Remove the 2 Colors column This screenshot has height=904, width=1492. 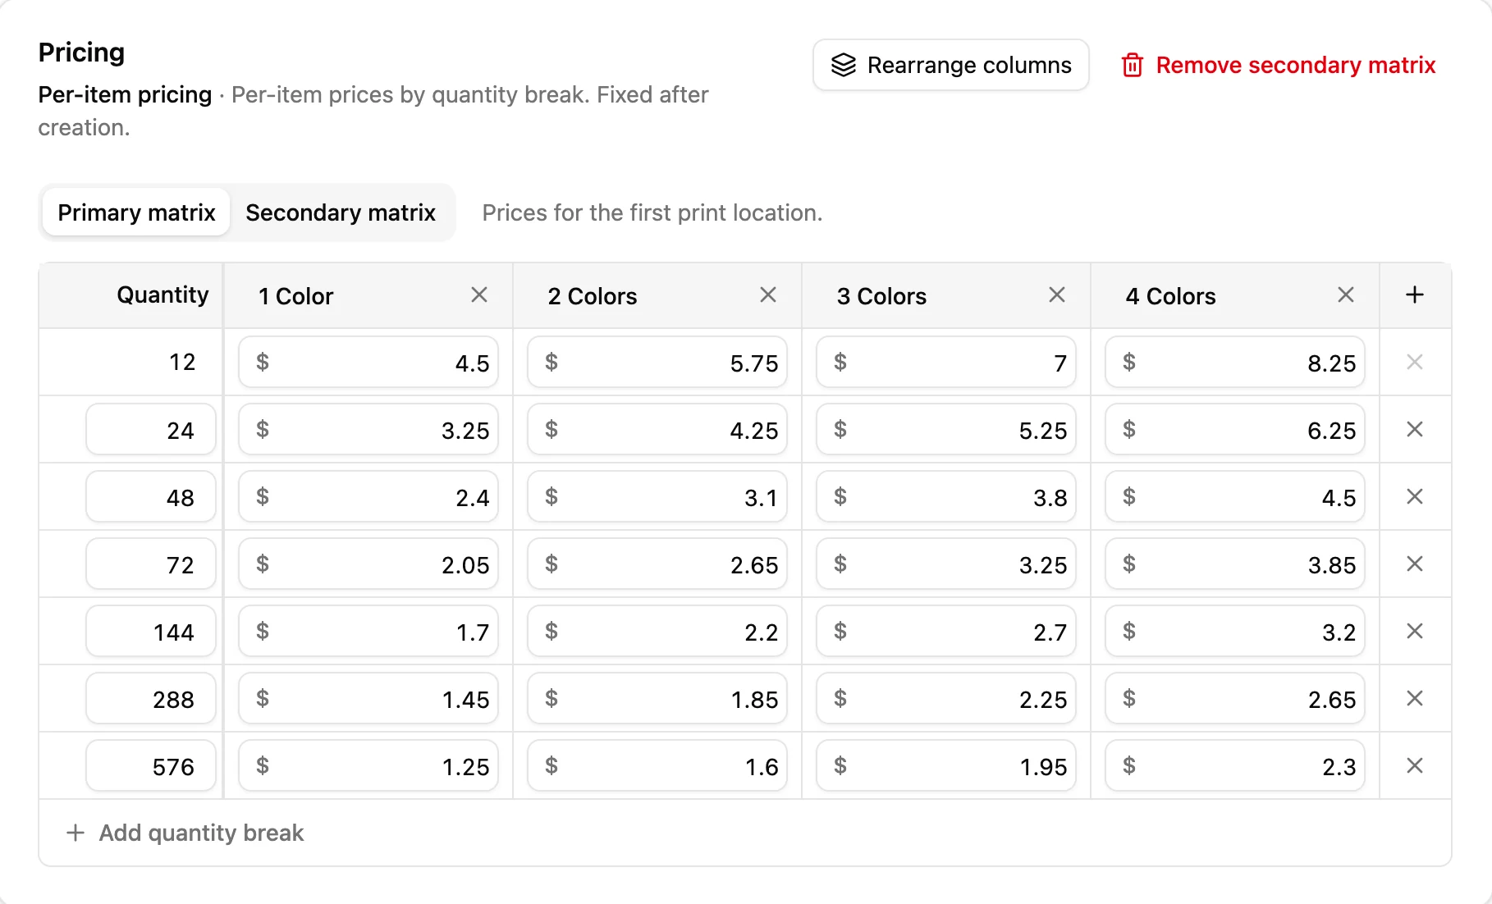(x=768, y=295)
